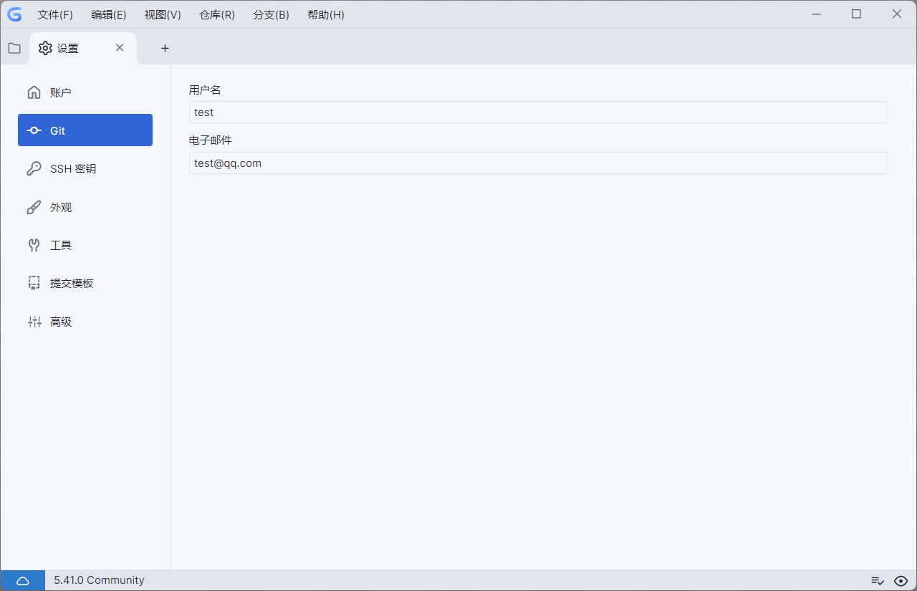
Task: Click the eye icon in the status bar
Action: [x=901, y=580]
